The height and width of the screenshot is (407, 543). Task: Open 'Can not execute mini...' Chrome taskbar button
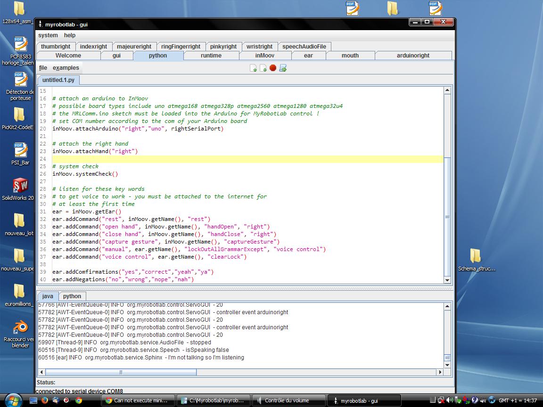pos(138,400)
